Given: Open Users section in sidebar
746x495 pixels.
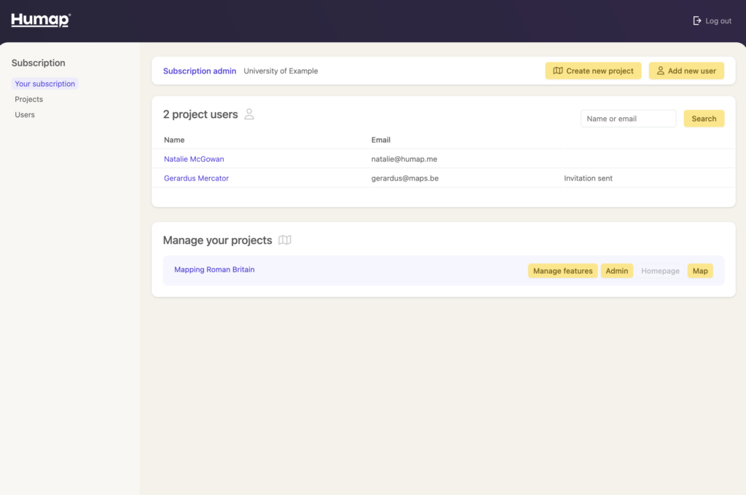Looking at the screenshot, I should tap(25, 115).
